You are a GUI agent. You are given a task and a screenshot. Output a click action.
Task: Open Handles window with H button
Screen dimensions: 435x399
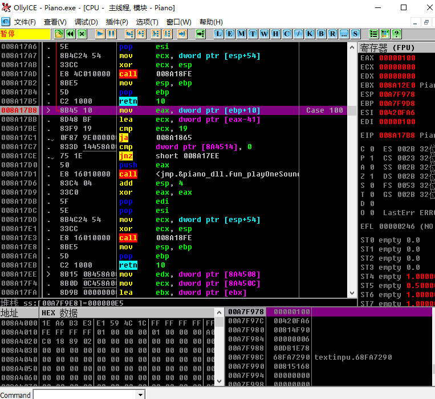coord(275,34)
